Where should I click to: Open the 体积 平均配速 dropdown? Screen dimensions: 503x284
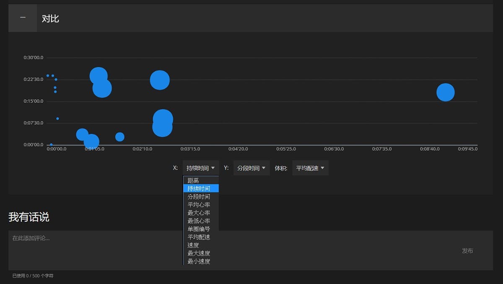pos(310,168)
